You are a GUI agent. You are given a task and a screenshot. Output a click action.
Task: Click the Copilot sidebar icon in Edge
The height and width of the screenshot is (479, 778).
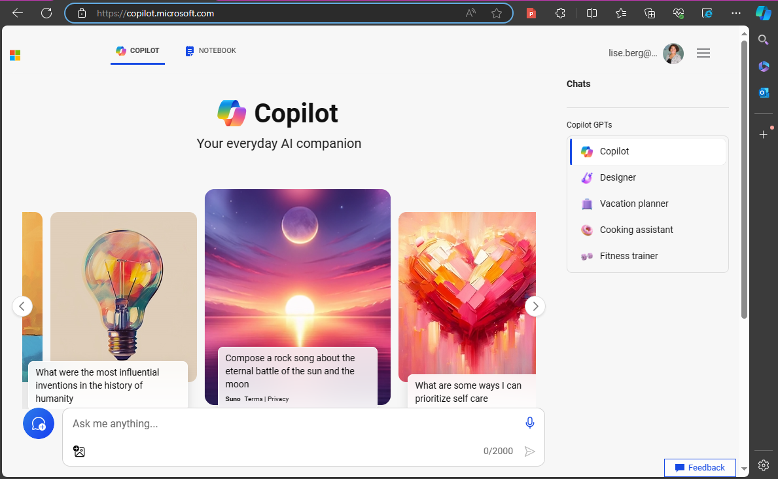(763, 13)
